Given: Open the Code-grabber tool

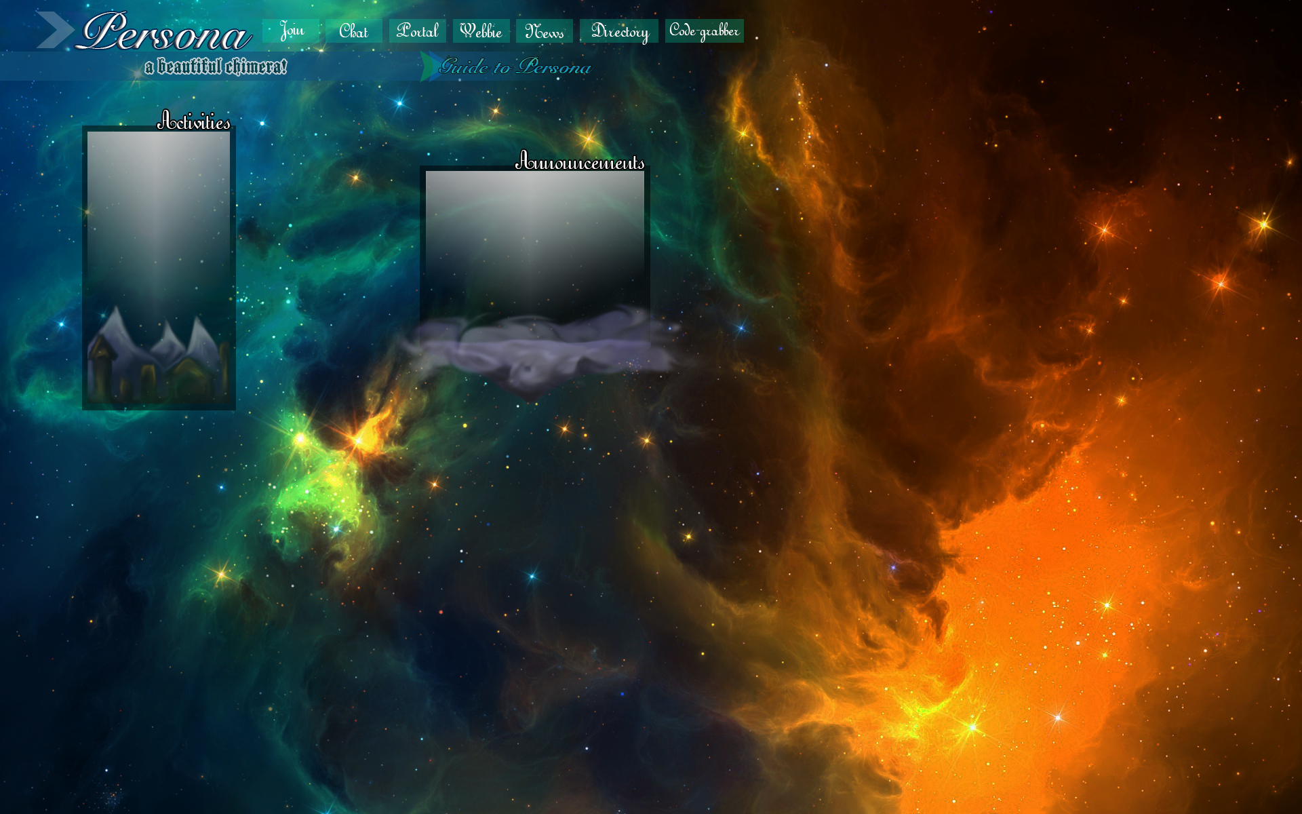Looking at the screenshot, I should [x=704, y=31].
